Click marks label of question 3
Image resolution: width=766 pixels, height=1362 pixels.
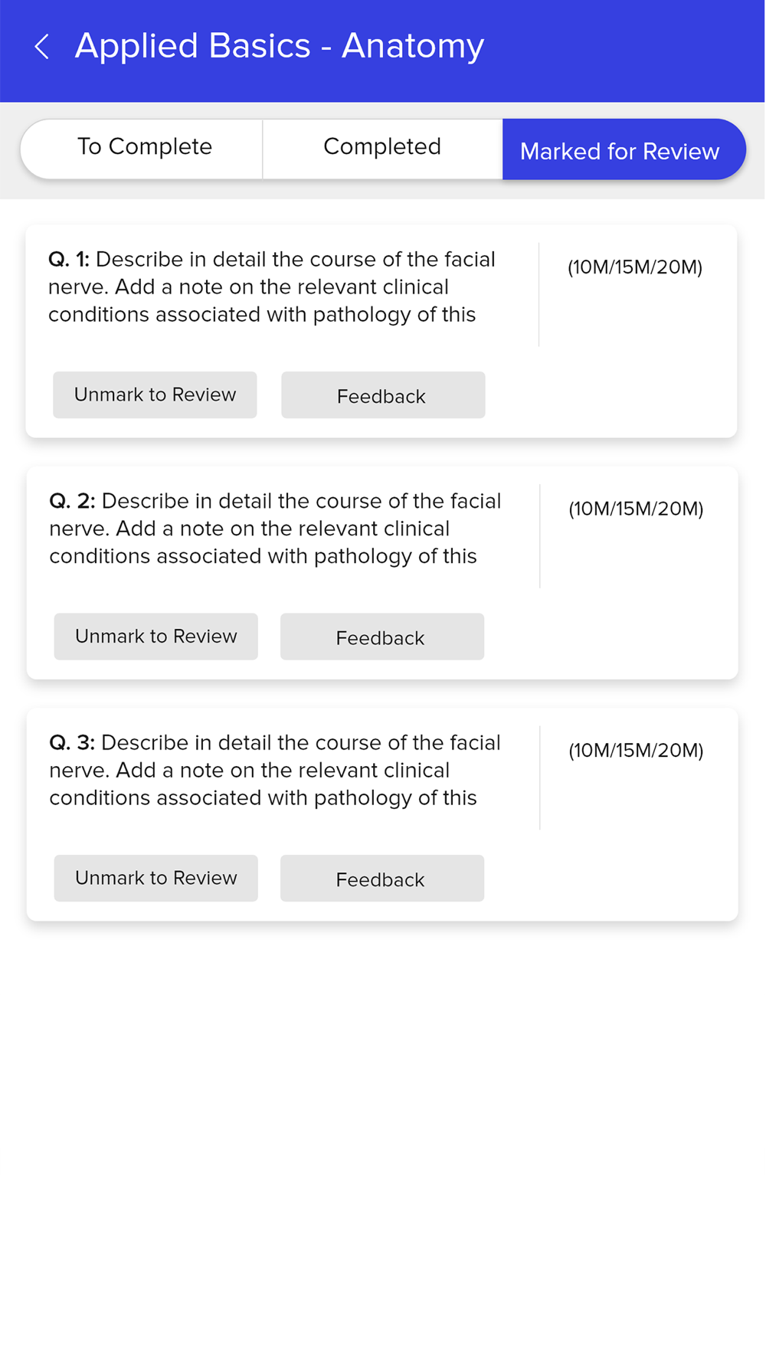coord(636,751)
